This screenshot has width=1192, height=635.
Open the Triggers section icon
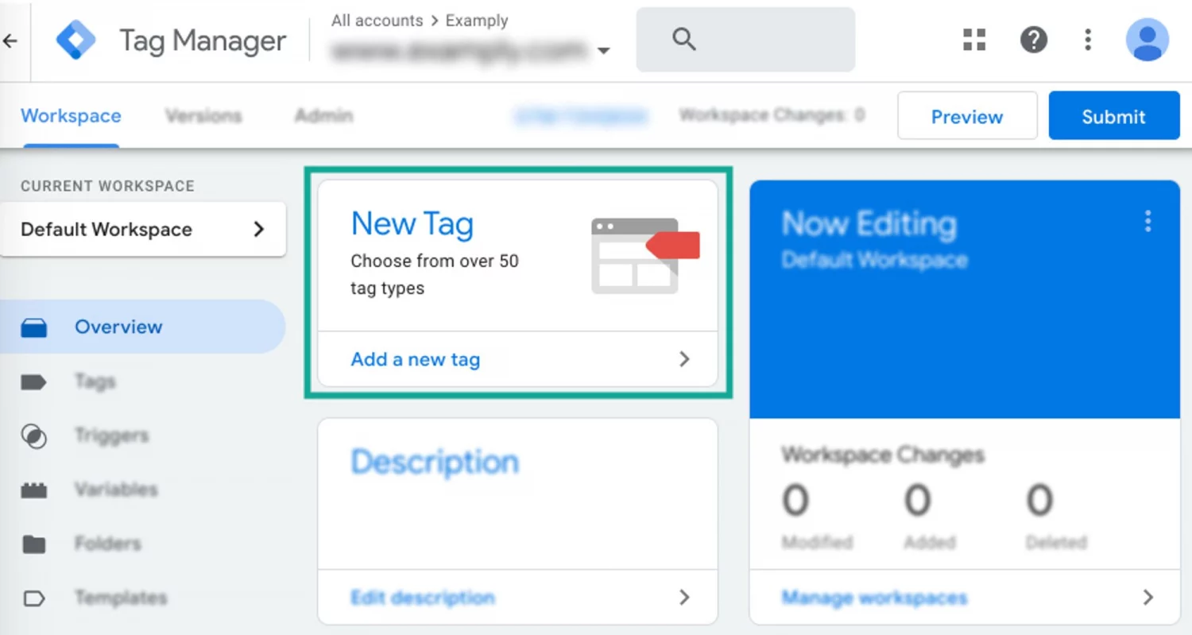34,436
